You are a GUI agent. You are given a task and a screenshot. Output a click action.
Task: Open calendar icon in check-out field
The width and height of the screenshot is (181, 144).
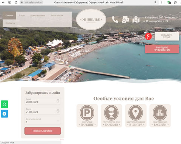coord(58,111)
